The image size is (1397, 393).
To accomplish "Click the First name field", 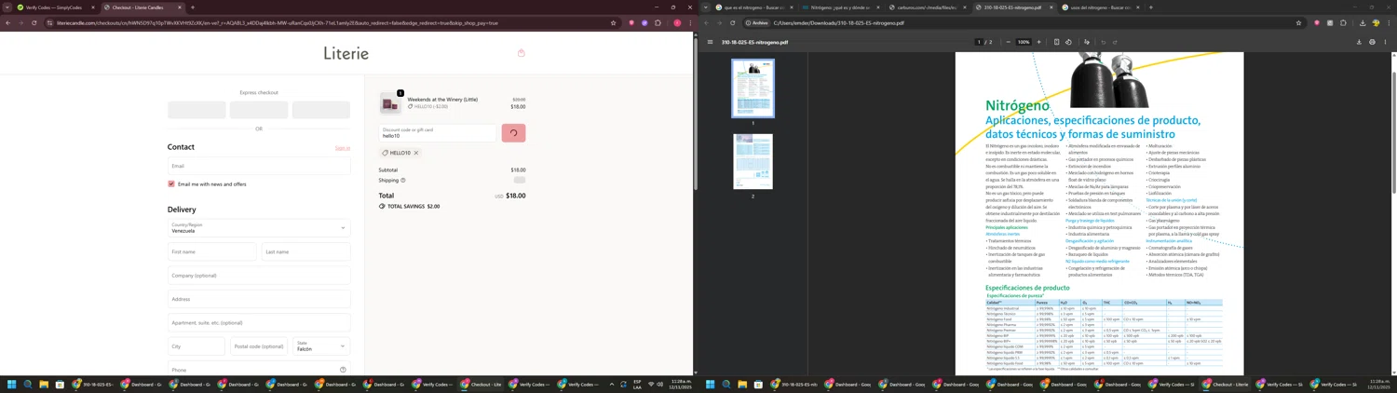I will 211,251.
